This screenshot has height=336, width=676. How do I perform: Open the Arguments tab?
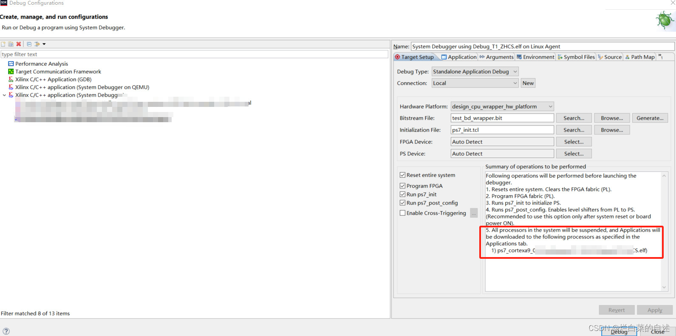click(496, 57)
